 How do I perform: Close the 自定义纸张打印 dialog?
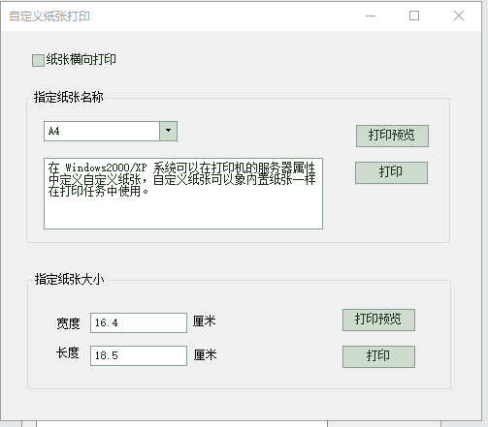[459, 15]
